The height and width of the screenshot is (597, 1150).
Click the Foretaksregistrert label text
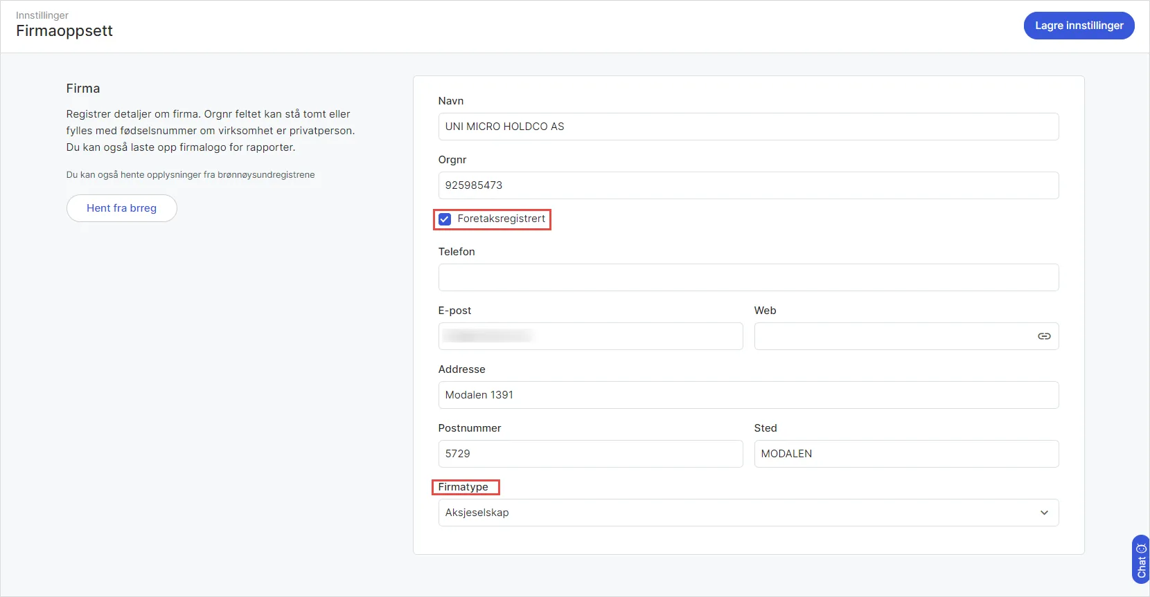[x=502, y=219]
